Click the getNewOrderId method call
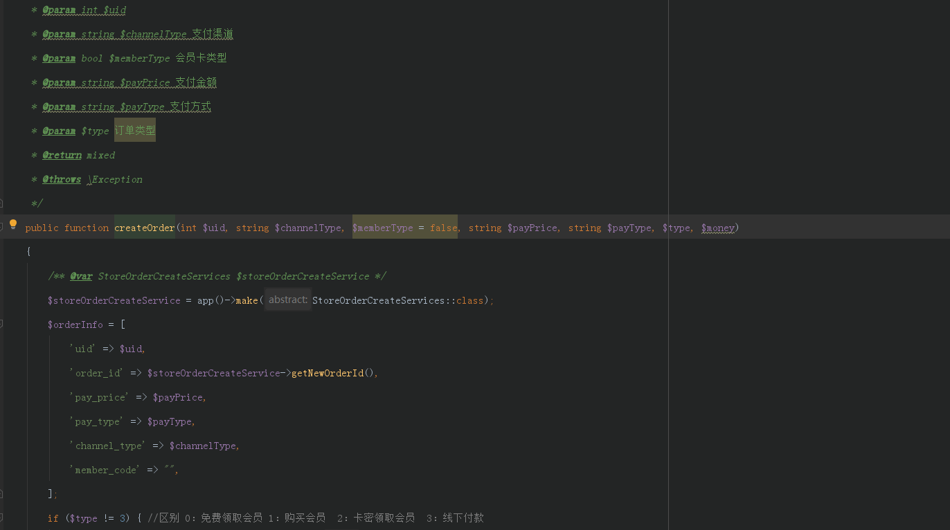950x530 pixels. click(x=328, y=373)
